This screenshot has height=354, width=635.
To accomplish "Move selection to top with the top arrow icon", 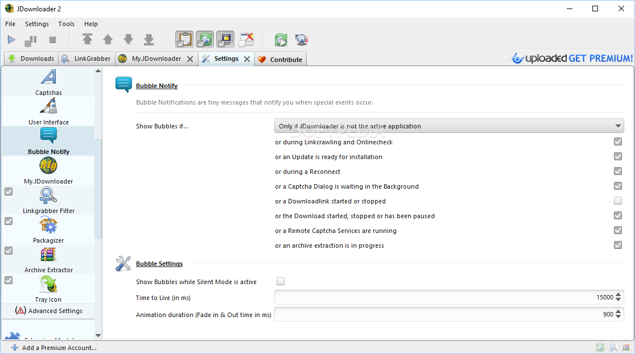I will pos(87,39).
